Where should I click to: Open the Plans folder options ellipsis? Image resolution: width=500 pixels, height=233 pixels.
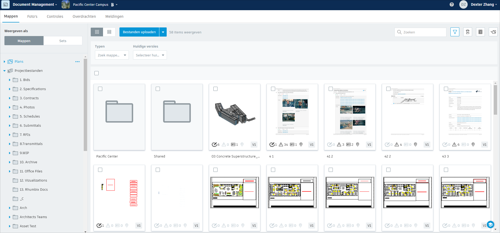(x=77, y=62)
